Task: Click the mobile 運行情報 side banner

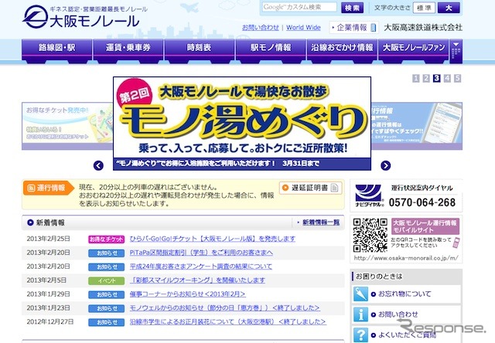Action: point(417,126)
